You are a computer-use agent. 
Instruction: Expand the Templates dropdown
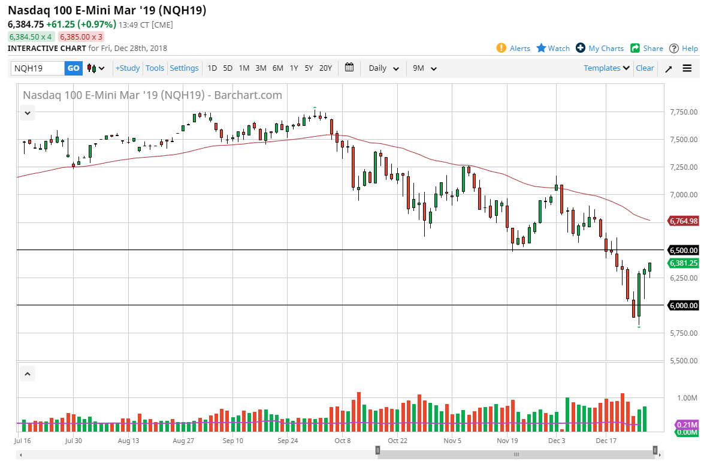(x=606, y=68)
